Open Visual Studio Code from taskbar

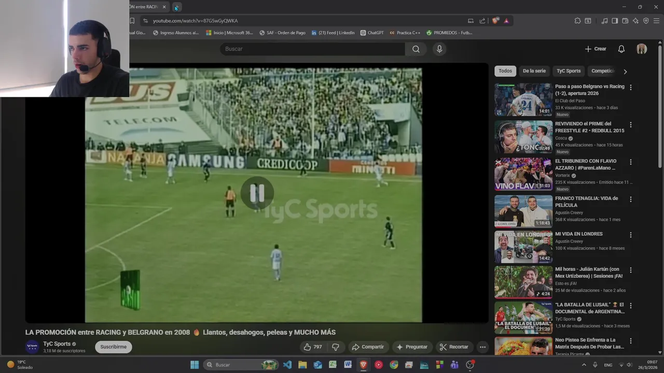pos(287,365)
